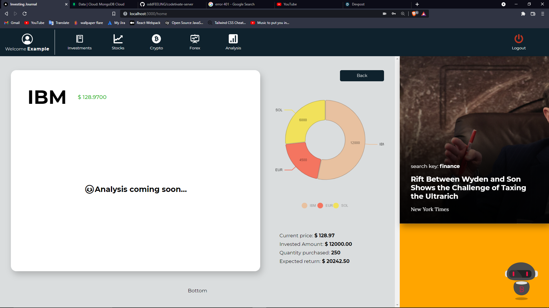Open the New York Times Wyden article
The height and width of the screenshot is (308, 549).
(468, 187)
